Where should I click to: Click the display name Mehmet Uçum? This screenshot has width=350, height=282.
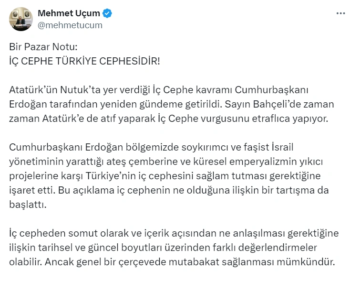click(x=68, y=14)
